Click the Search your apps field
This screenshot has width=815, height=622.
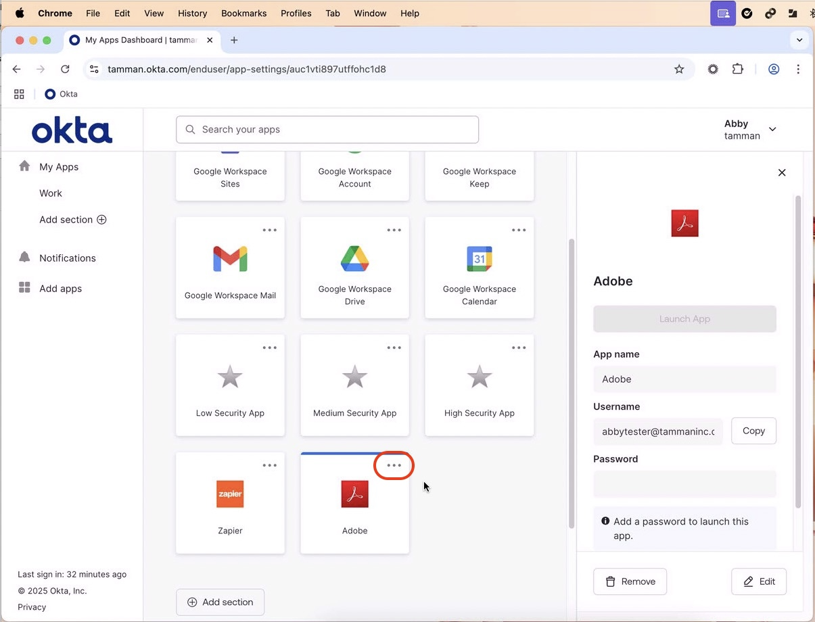[327, 129]
